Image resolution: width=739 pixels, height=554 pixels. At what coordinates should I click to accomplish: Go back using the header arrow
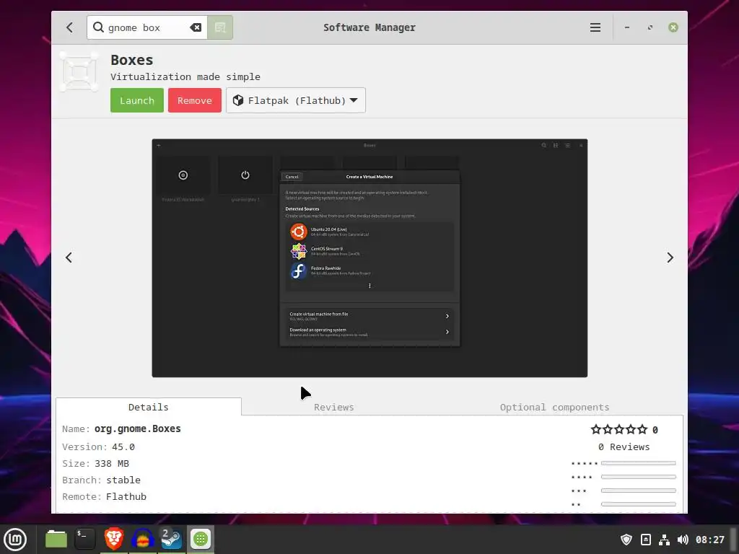[x=70, y=27]
